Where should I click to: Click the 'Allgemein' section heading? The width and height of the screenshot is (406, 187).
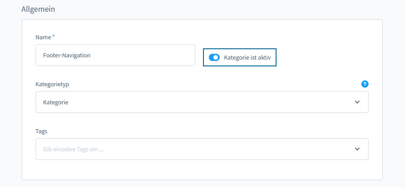[x=38, y=9]
